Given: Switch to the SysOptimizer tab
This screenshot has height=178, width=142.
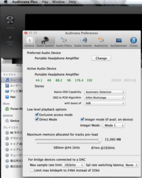Looking at the screenshot, I should [119, 42].
